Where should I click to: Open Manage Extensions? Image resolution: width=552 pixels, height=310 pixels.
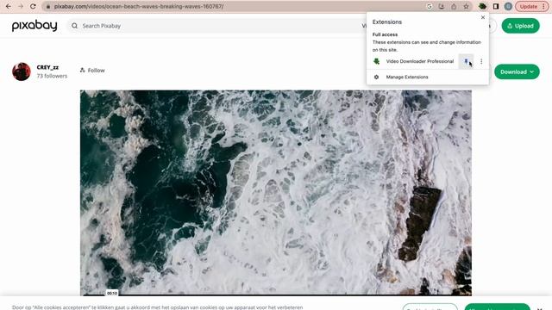[x=407, y=77]
